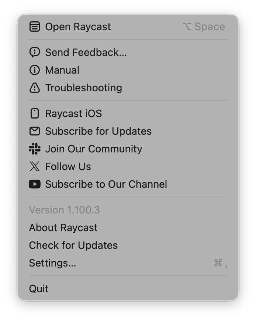Select Troubleshooting in the menu
This screenshot has height=321, width=256.
[x=128, y=88]
